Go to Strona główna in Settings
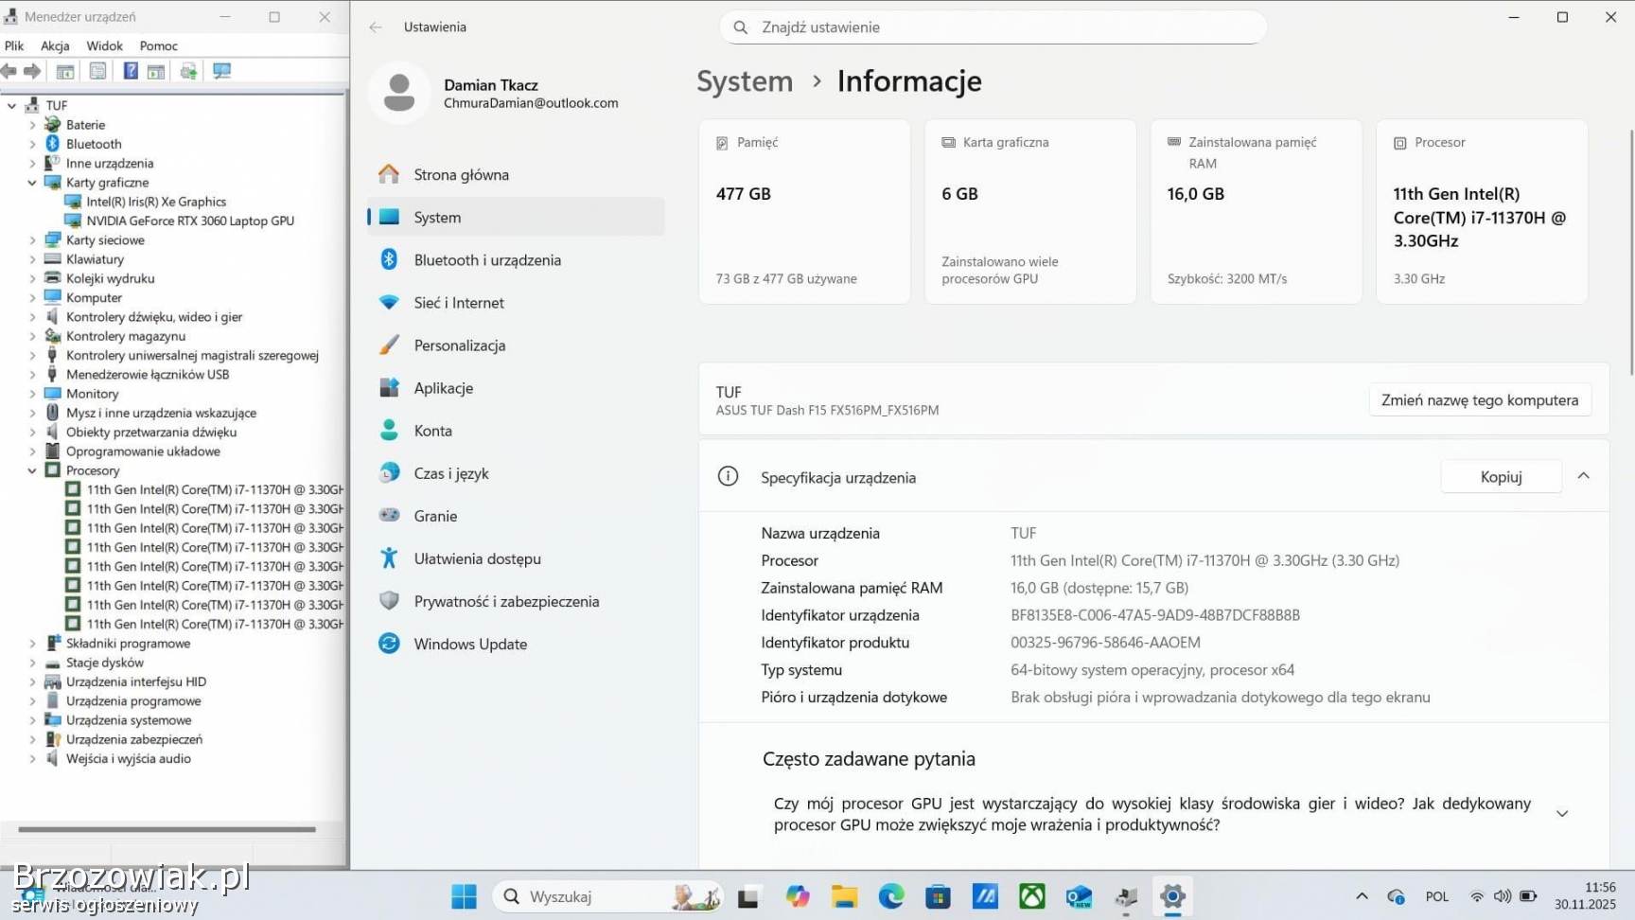The image size is (1635, 920). (461, 175)
